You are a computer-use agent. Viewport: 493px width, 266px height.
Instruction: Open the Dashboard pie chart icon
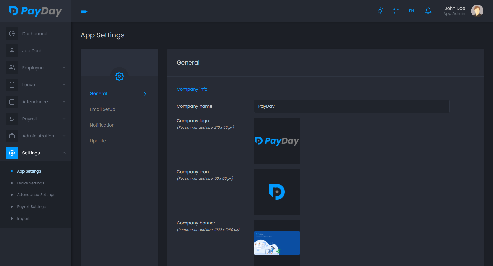click(12, 34)
